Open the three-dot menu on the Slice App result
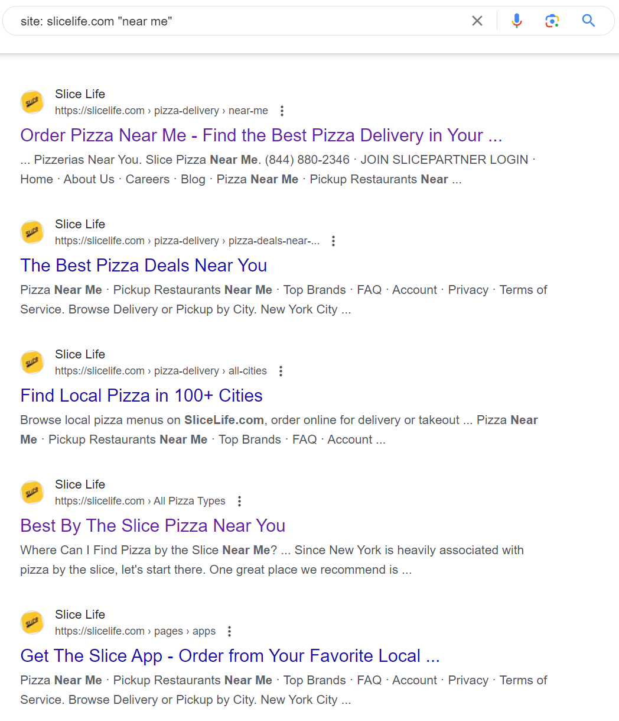Screen dimensions: 619x721 pos(229,631)
